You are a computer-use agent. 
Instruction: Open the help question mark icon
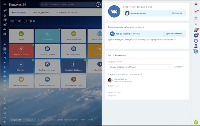pos(196,4)
